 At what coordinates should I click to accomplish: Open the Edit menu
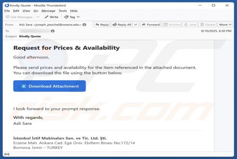(x=16, y=11)
